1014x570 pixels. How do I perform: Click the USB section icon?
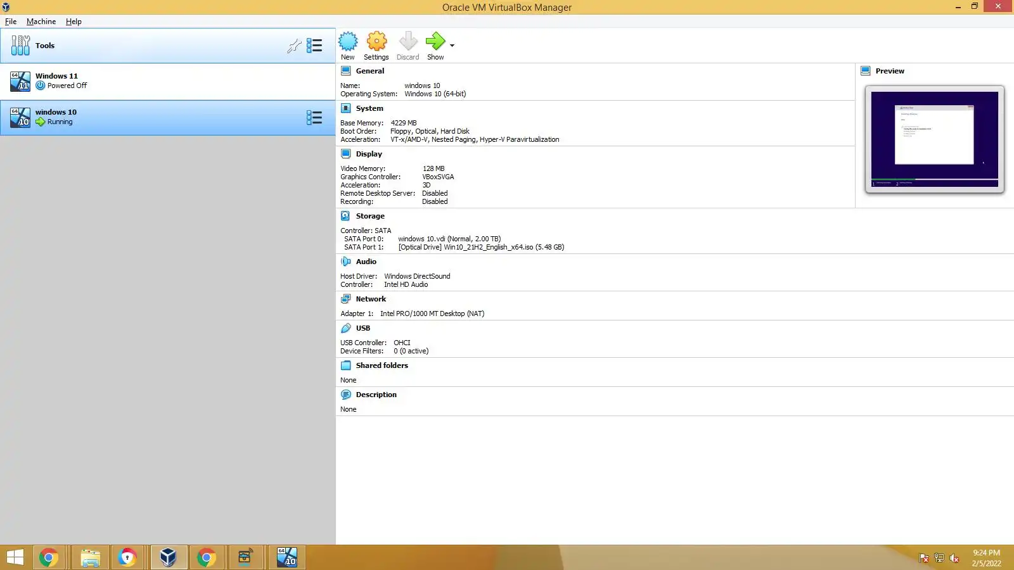point(346,328)
